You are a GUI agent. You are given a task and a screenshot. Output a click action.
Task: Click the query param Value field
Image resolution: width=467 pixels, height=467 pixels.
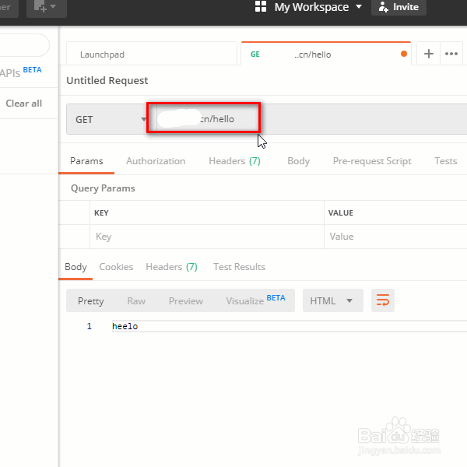[x=395, y=237]
